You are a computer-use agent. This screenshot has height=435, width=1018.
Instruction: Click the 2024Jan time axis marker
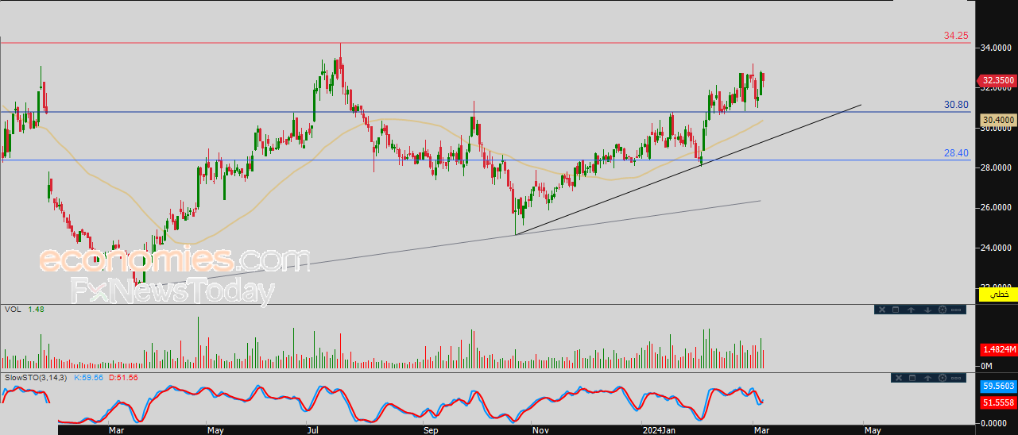click(x=659, y=430)
